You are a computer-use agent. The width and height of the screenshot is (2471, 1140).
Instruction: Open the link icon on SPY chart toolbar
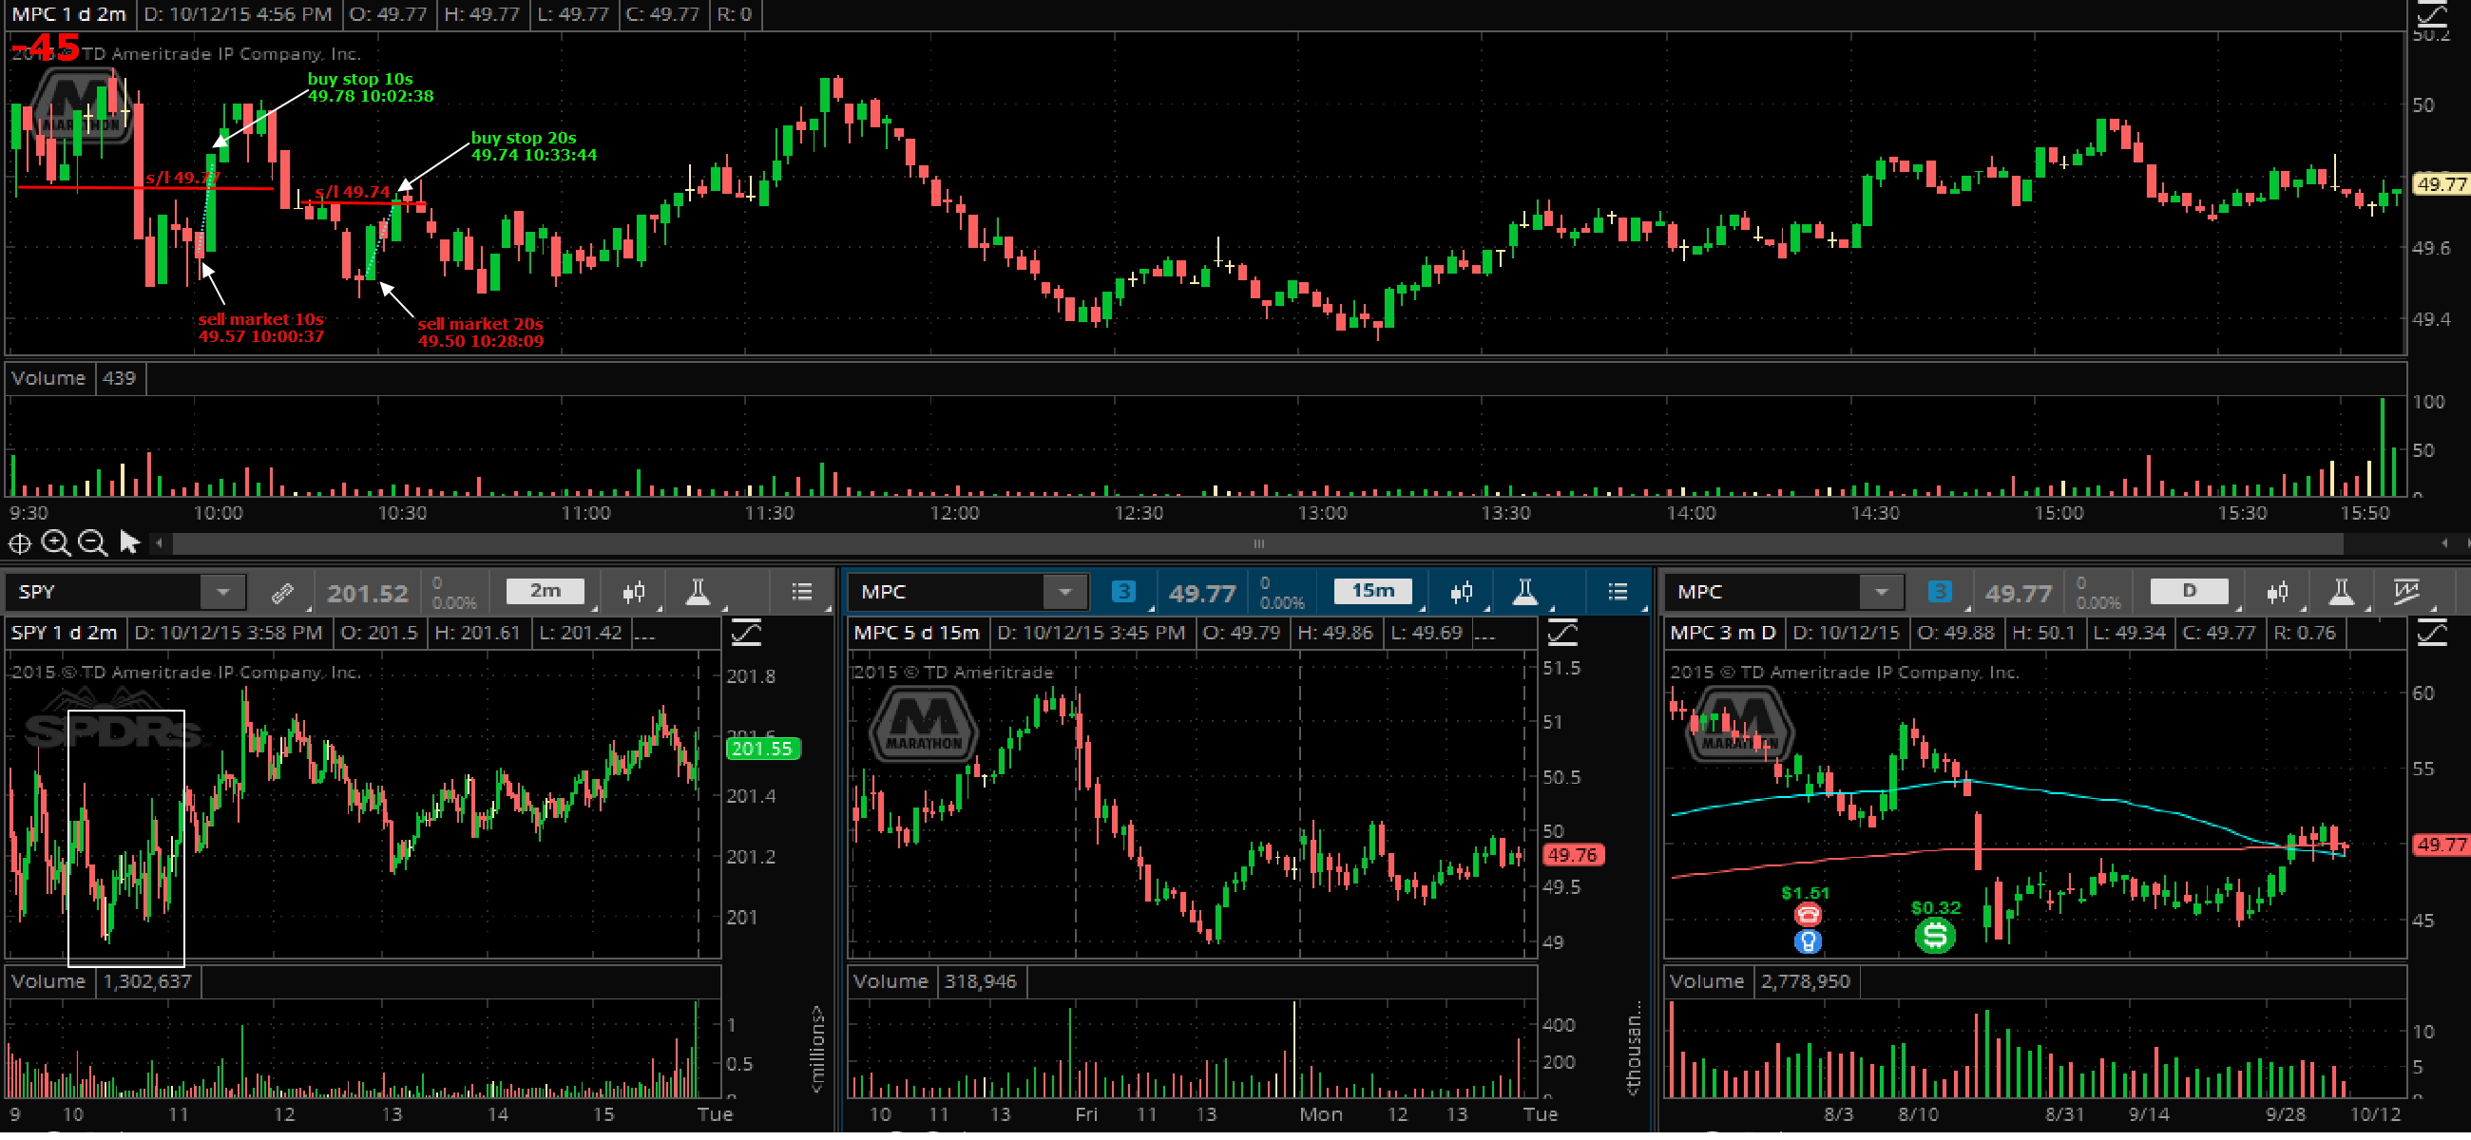(282, 597)
